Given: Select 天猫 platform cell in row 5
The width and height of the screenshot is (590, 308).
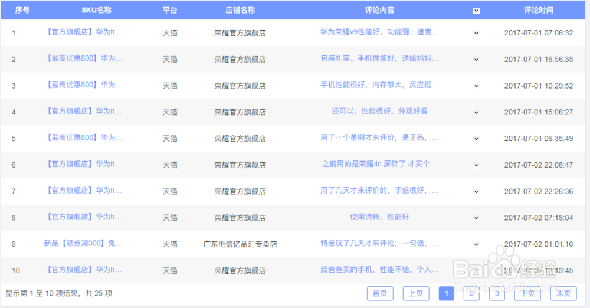Looking at the screenshot, I should [x=170, y=139].
